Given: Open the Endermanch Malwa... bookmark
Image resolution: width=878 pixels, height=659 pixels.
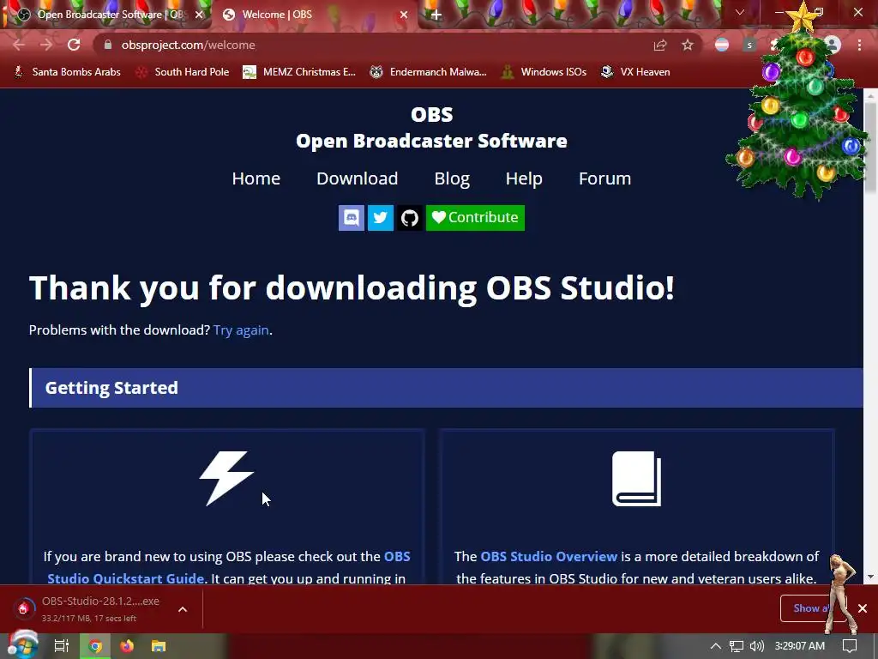Looking at the screenshot, I should pyautogui.click(x=429, y=72).
